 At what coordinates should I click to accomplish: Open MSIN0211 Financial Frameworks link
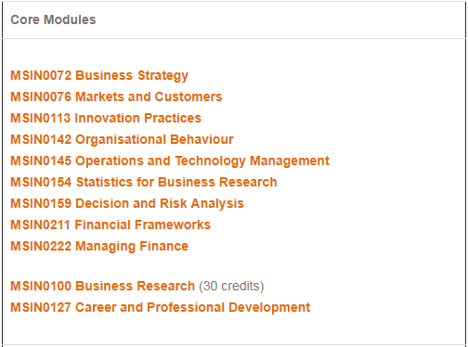click(110, 225)
